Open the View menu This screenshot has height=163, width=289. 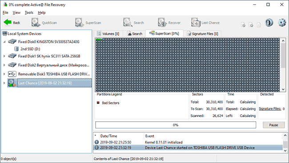pos(16,12)
